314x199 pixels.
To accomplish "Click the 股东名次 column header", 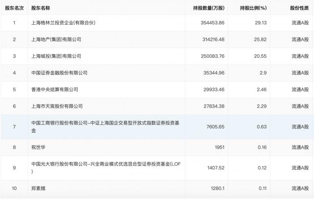I will (14, 8).
